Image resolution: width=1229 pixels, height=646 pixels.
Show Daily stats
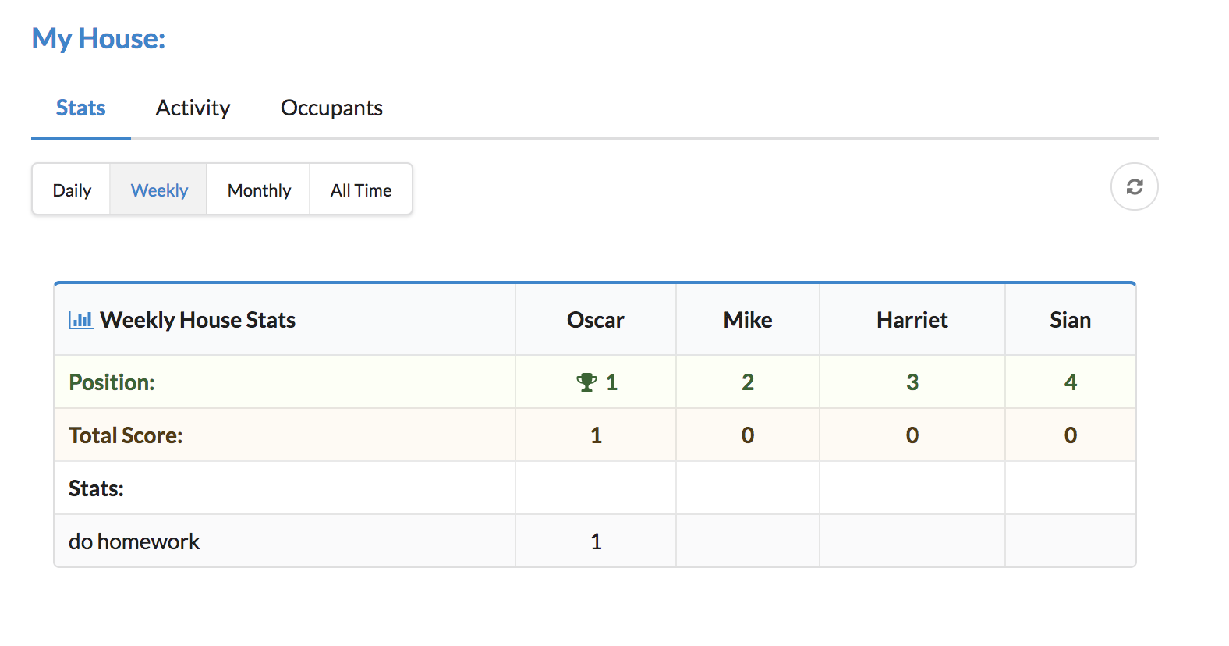tap(72, 190)
